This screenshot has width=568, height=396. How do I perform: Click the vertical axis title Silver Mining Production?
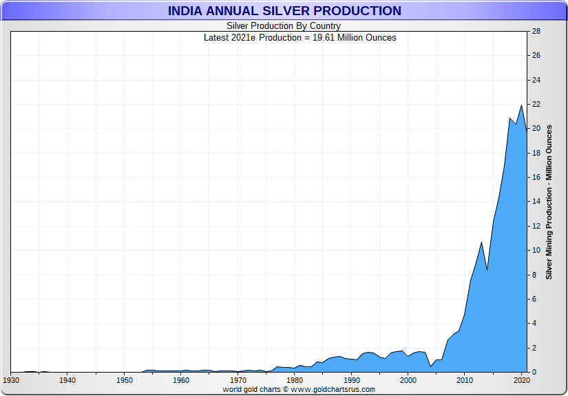(549, 202)
